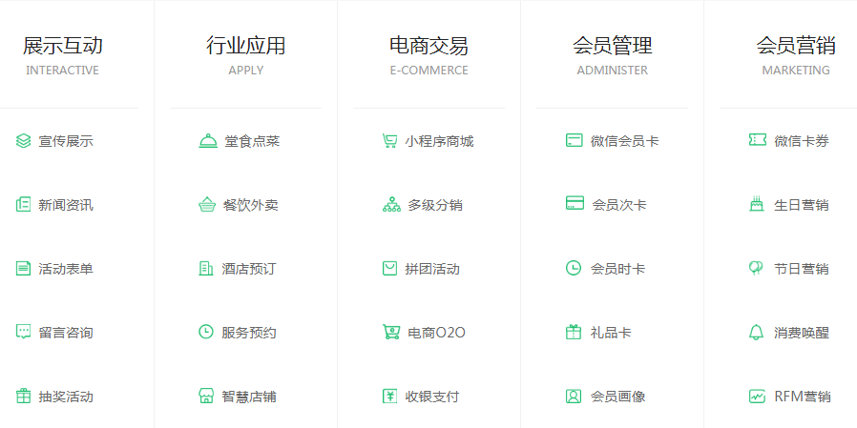Click the storefront icon beside 智慧店铺

(x=206, y=397)
